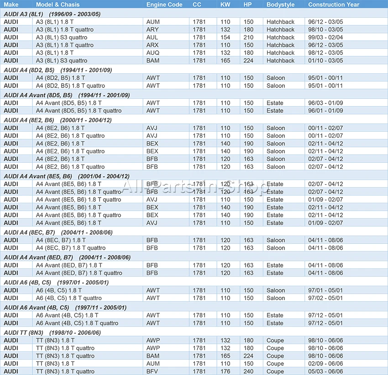Click the 'CC' column header
The image size is (388, 375).
(197, 5)
